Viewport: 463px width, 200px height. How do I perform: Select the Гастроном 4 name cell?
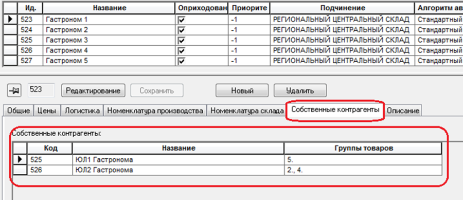tap(110, 51)
